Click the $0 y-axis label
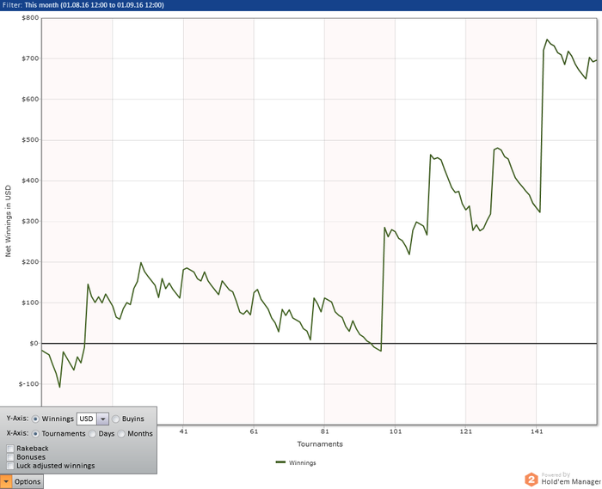602x489 pixels. 34,343
